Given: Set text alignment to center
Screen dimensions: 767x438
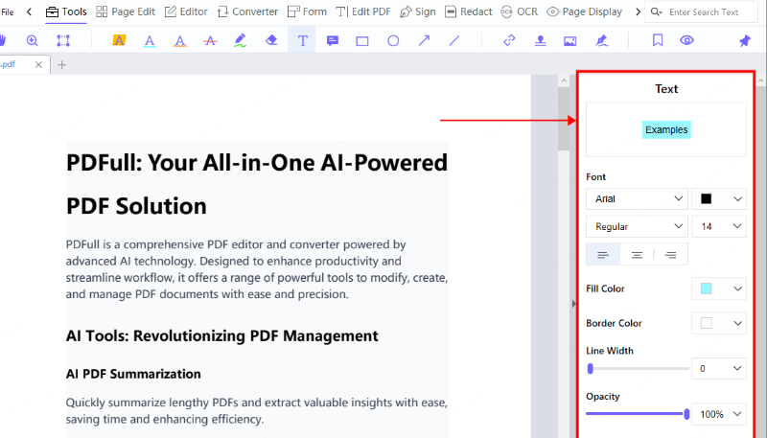Looking at the screenshot, I should (x=637, y=255).
